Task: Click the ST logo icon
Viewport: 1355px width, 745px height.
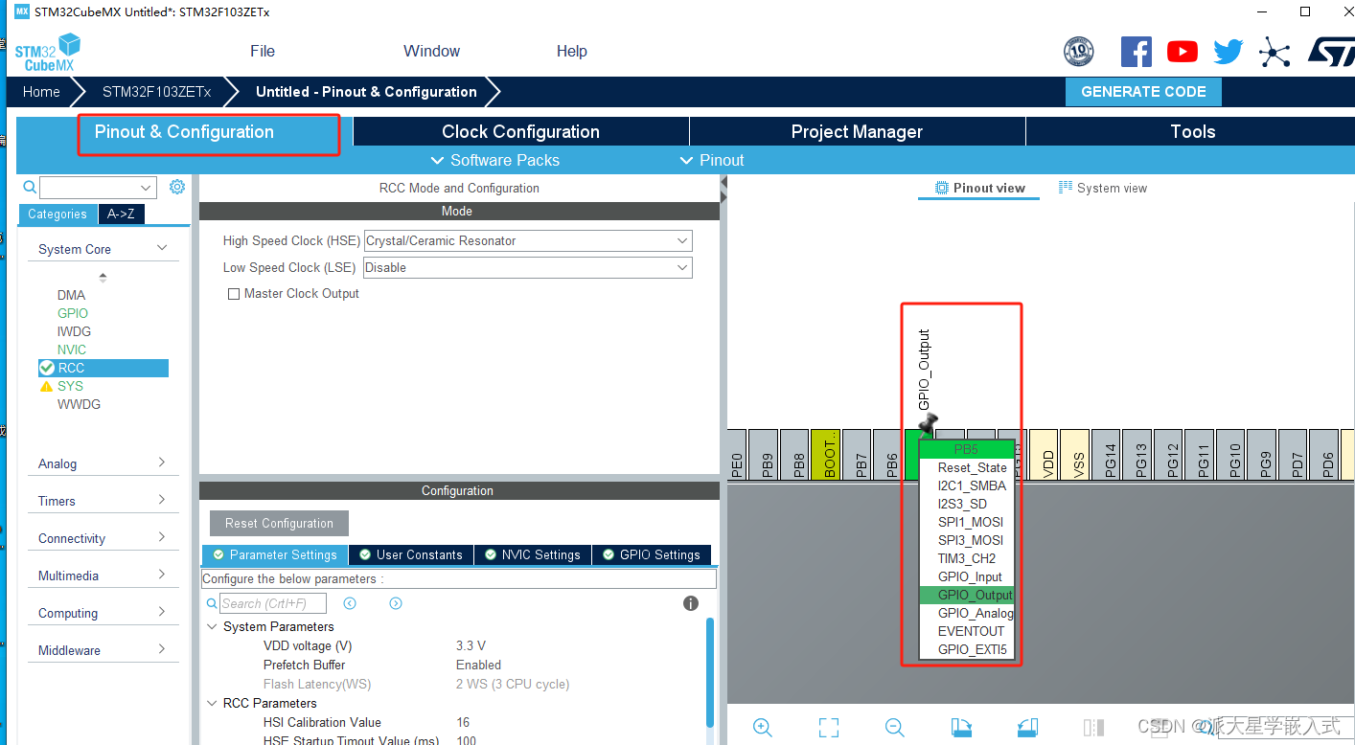Action: (1330, 52)
